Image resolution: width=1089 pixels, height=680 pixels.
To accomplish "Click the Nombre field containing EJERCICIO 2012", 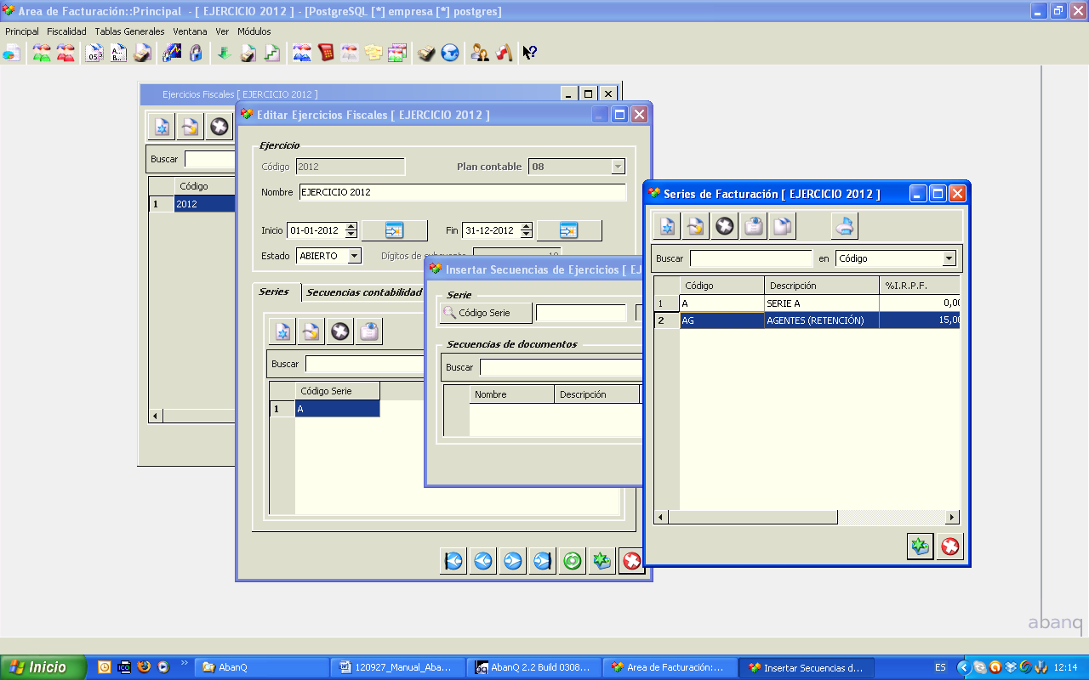I will pos(463,192).
